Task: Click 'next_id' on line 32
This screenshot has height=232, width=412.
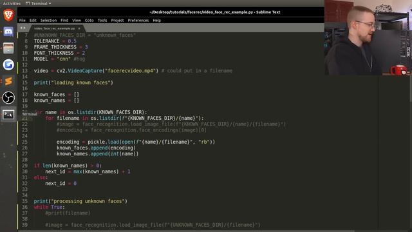Action: pos(55,183)
